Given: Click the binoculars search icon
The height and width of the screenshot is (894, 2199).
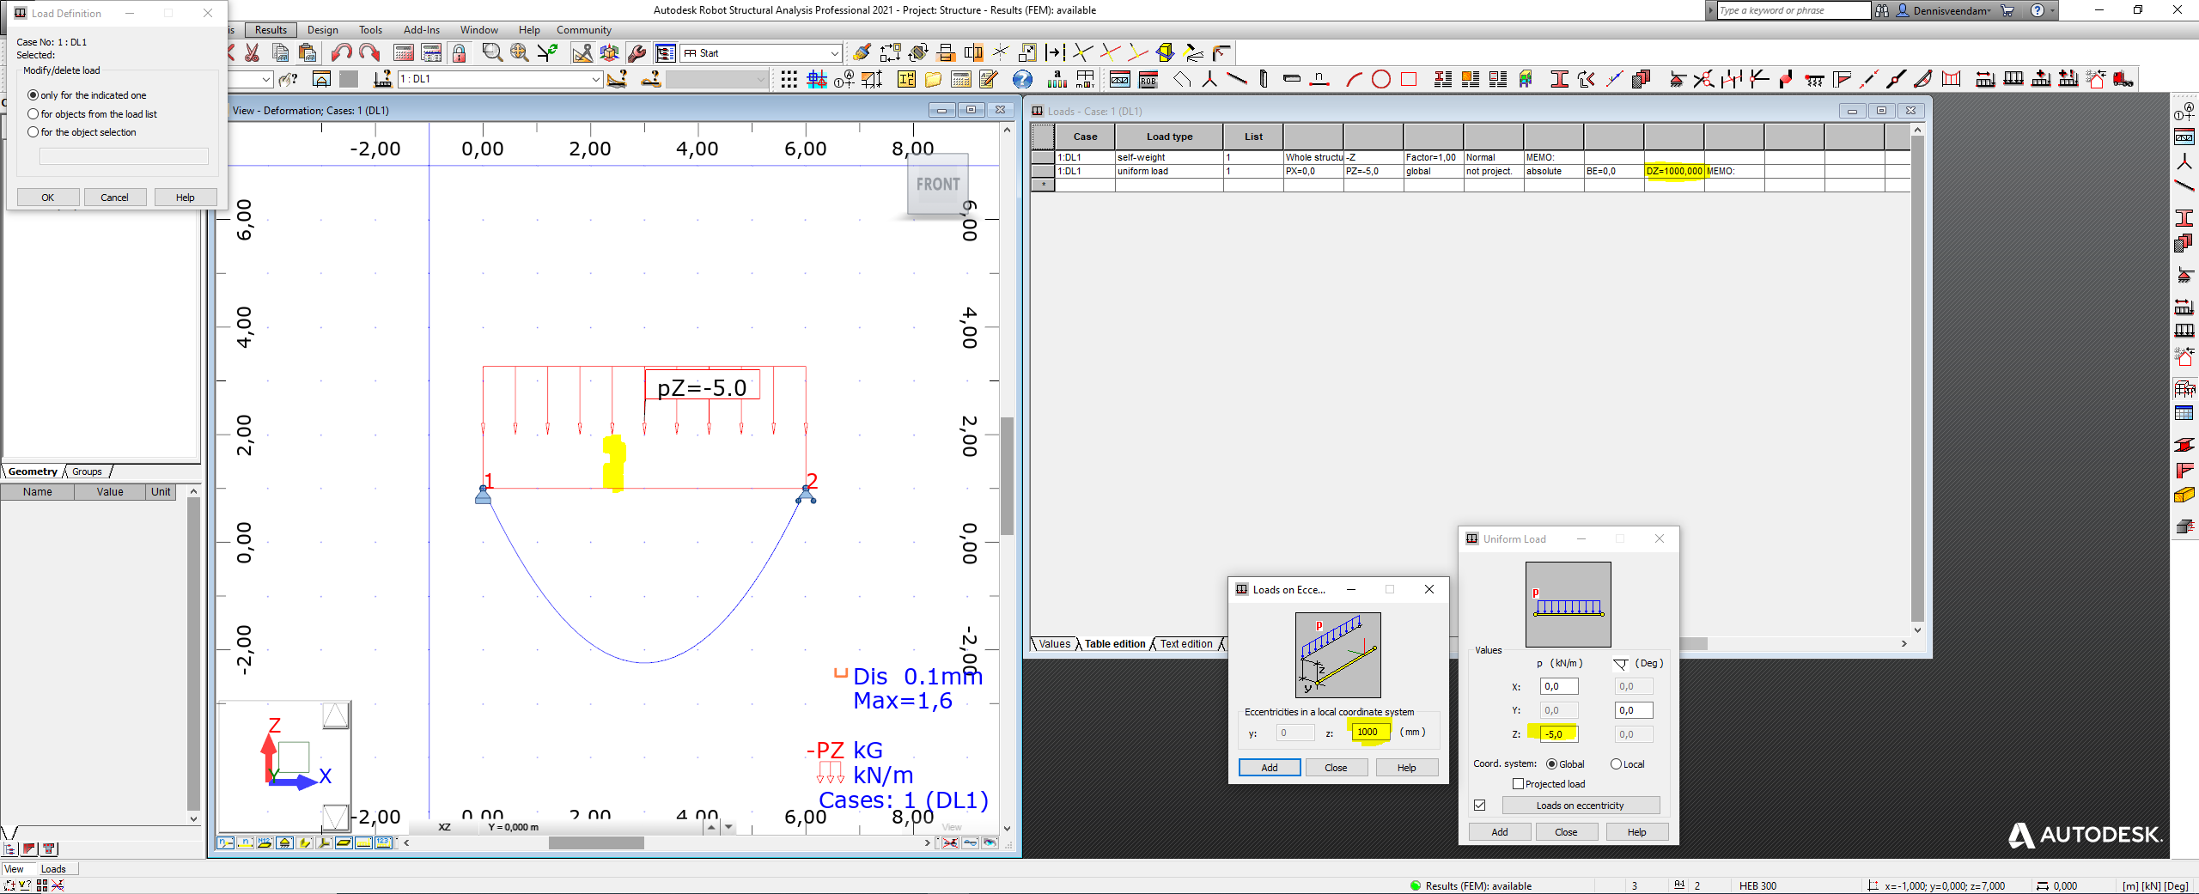Looking at the screenshot, I should [x=1882, y=10].
